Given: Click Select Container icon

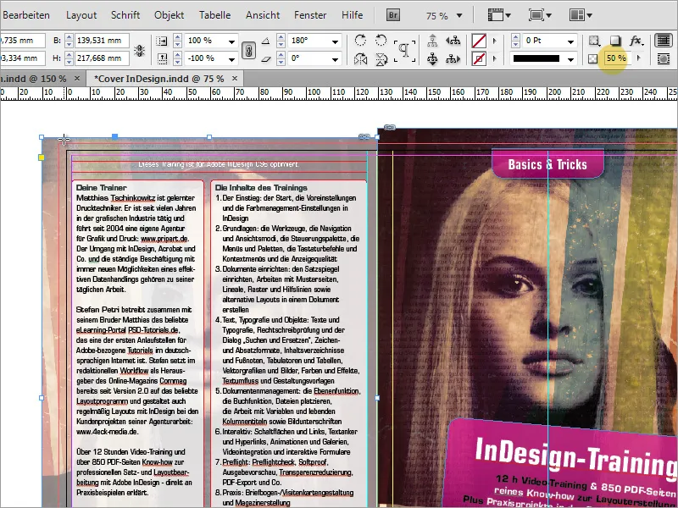Looking at the screenshot, I should 432,41.
